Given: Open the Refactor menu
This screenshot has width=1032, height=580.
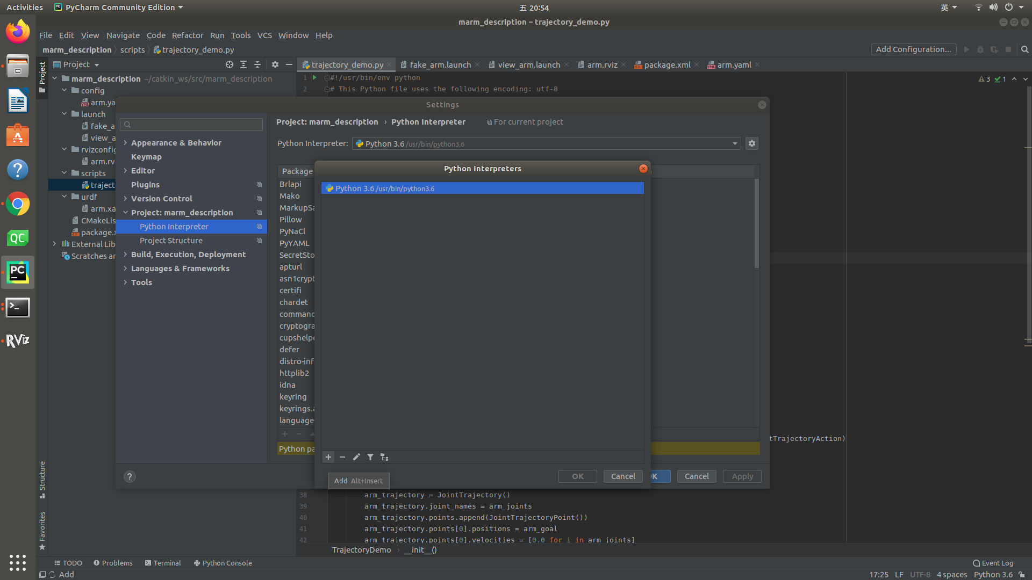Looking at the screenshot, I should click(x=187, y=35).
